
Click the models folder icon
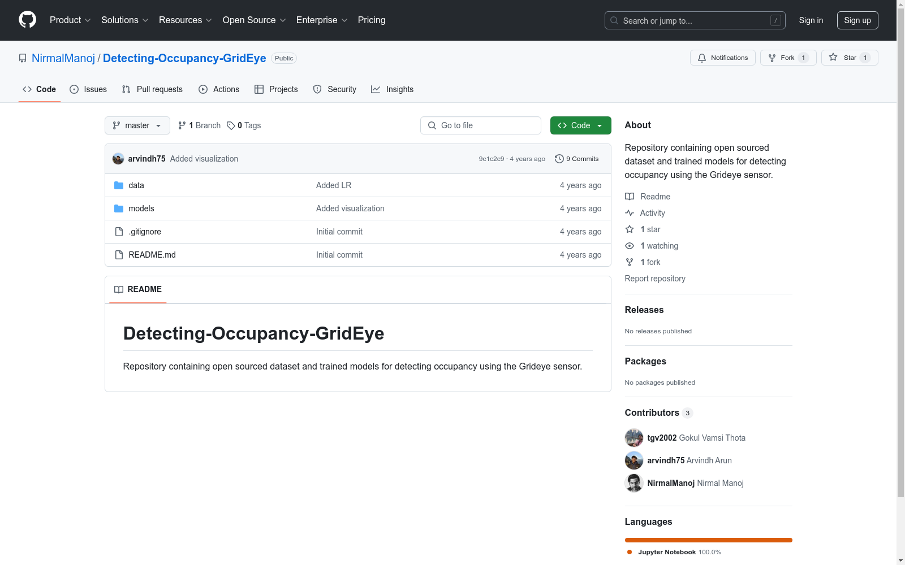coord(119,208)
